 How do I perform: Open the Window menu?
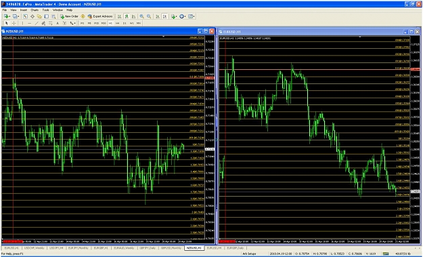58,10
